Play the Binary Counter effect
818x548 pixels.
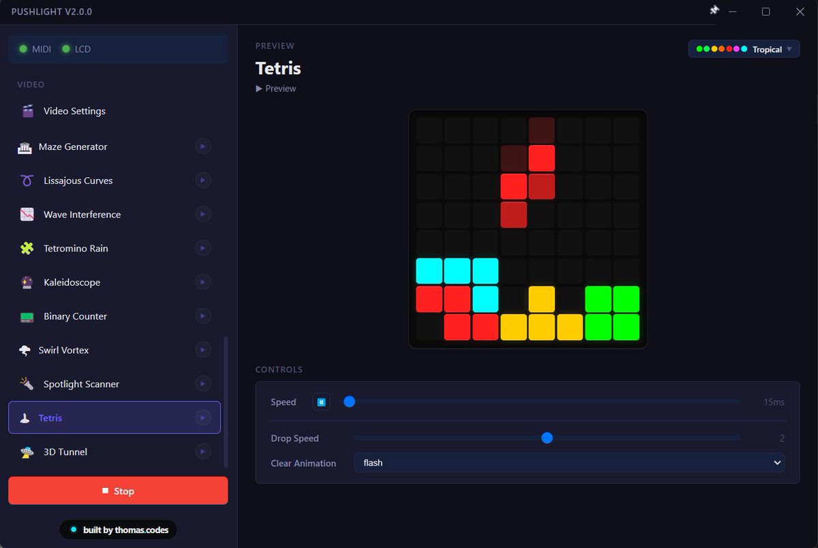203,316
